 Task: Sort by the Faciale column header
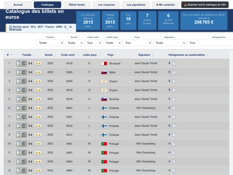click(x=28, y=55)
